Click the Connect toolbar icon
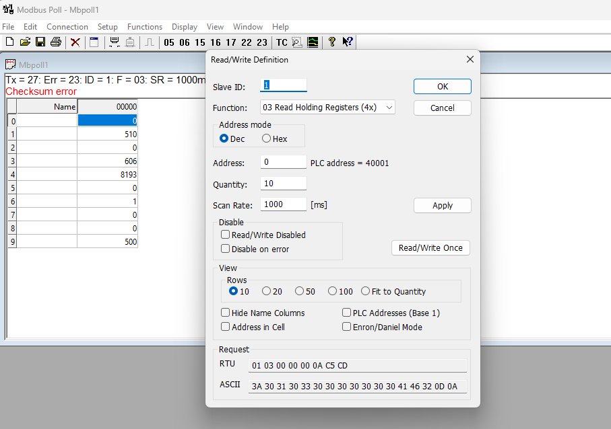Screen dimensions: 611x429 coord(115,42)
